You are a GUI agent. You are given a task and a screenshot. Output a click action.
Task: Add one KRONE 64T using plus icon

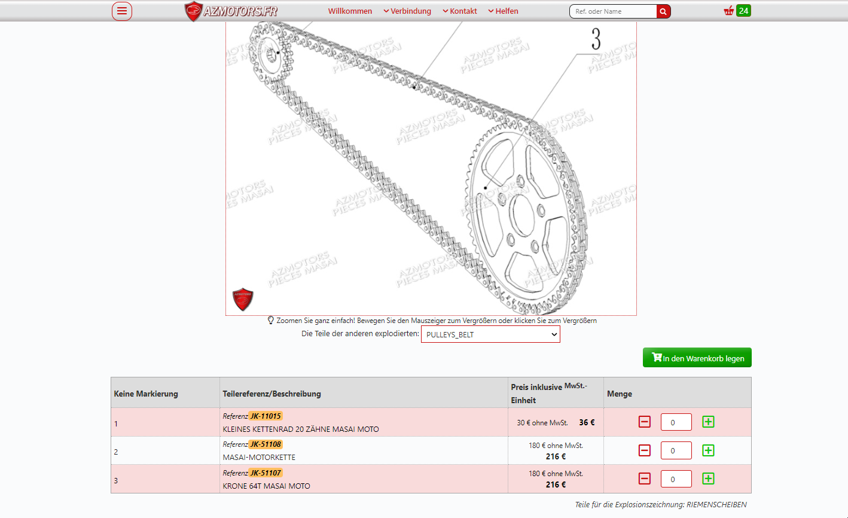(x=708, y=479)
